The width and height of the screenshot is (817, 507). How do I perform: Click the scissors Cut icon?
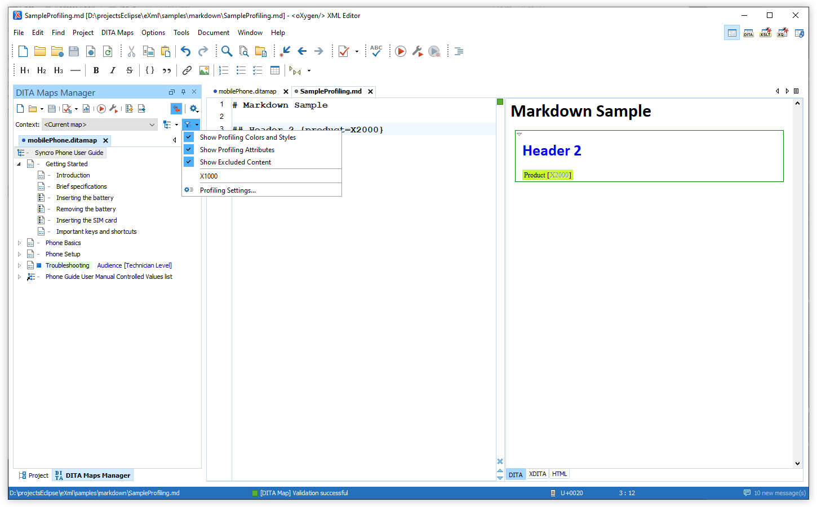point(131,51)
